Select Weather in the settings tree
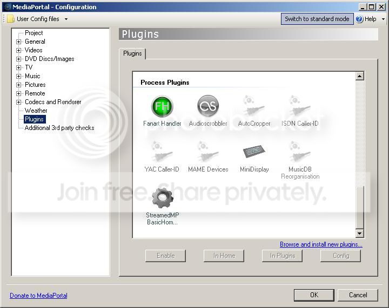 (36, 111)
